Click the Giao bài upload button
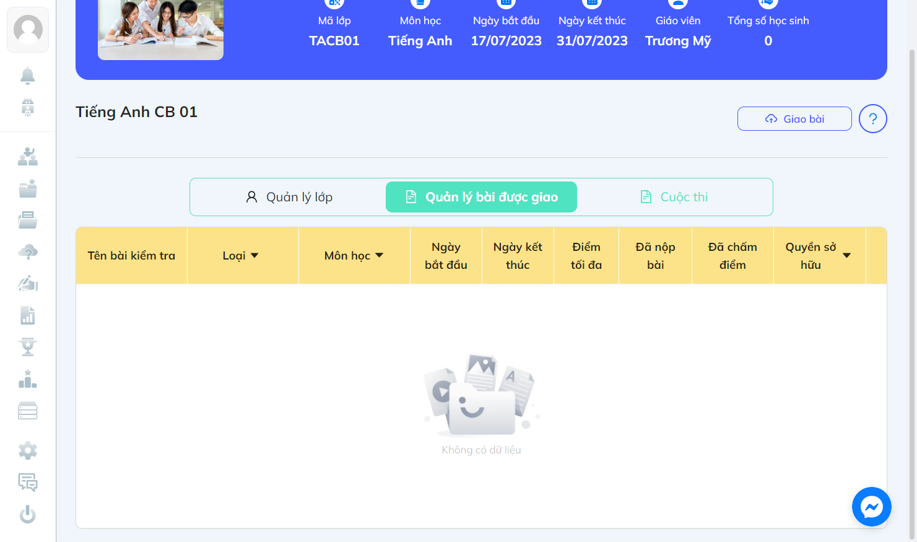This screenshot has width=917, height=542. tap(794, 119)
